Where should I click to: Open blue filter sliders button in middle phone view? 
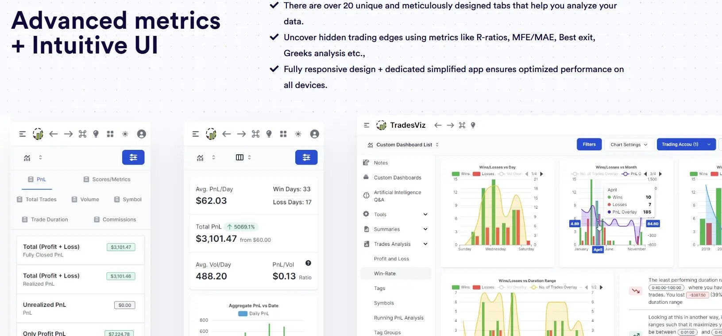point(306,157)
